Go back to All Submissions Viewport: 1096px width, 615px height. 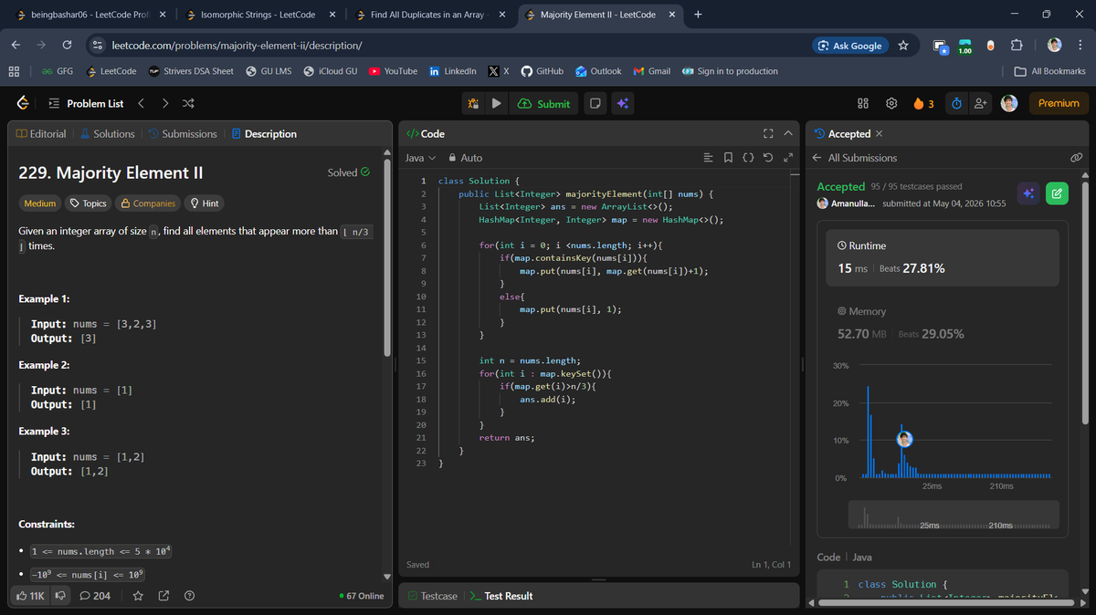855,158
